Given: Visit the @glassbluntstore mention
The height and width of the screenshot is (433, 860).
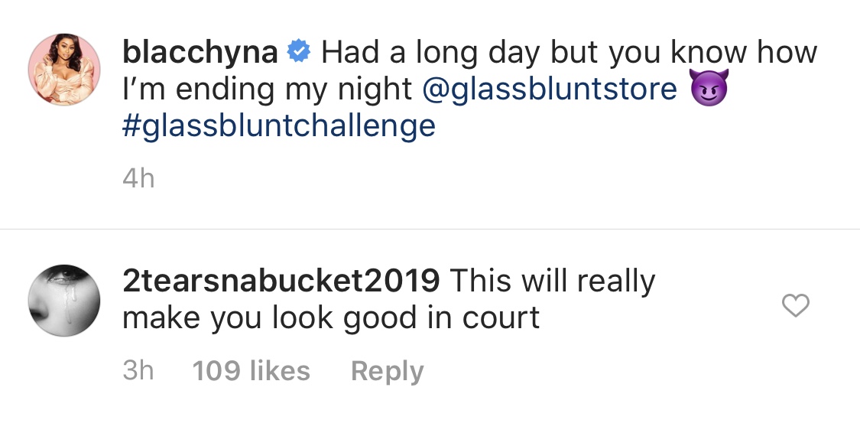Looking at the screenshot, I should point(549,90).
